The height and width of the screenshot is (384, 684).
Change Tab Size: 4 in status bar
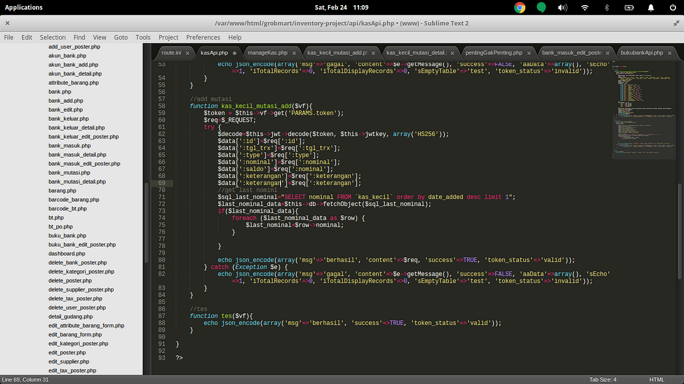click(602, 379)
